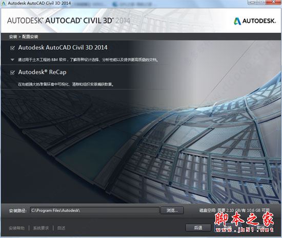
Task: Minimize the installer window
Action: pyautogui.click(x=253, y=3)
